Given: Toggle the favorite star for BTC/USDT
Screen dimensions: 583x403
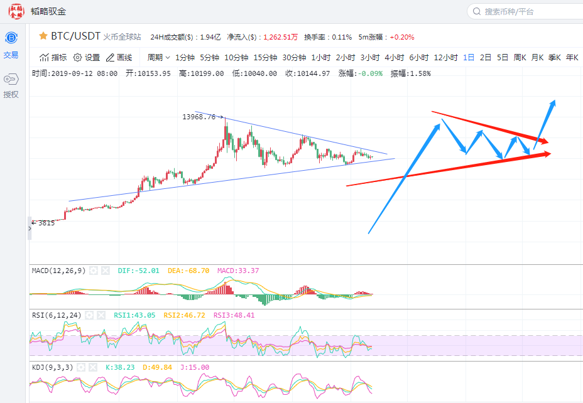Looking at the screenshot, I should [43, 36].
